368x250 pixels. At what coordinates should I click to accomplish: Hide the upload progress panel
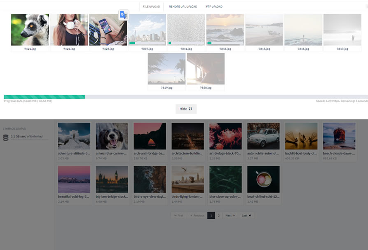coord(186,108)
